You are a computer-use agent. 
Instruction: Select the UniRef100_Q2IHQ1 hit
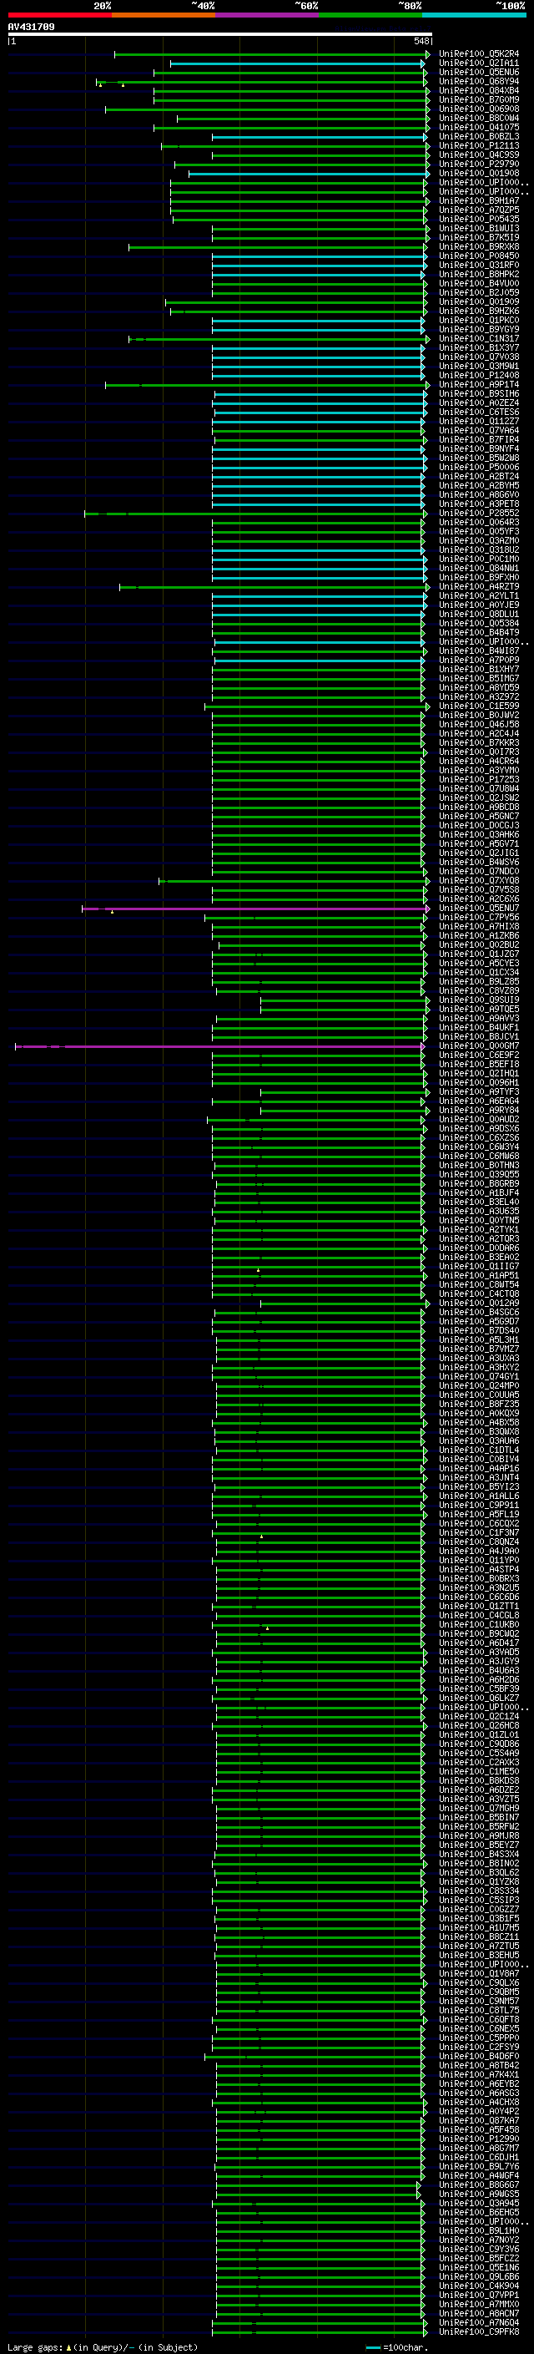coord(478,1074)
